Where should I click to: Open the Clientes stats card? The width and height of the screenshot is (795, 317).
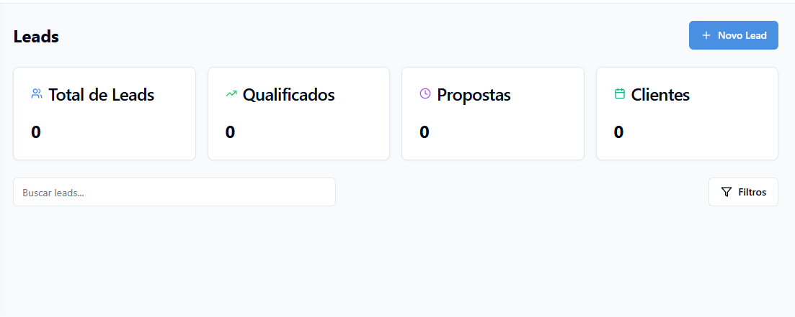pyautogui.click(x=687, y=114)
